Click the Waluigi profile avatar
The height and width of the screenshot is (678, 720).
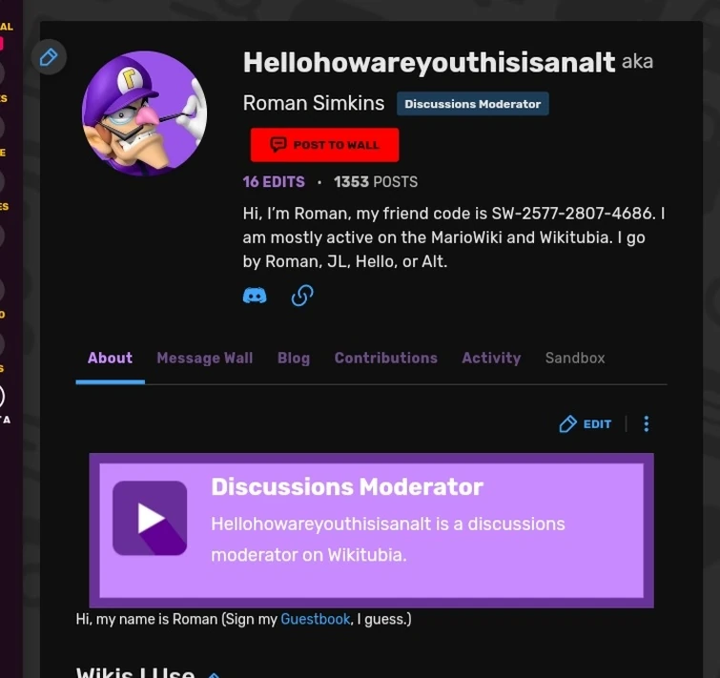(x=144, y=113)
